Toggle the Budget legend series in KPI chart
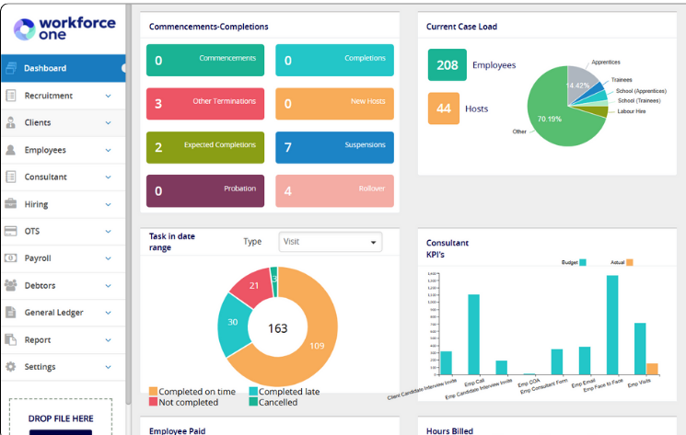 point(582,262)
